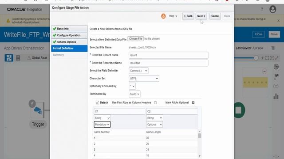Open the C2 String type dropdown
Image resolution: width=284 pixels, height=159 pixels.
pyautogui.click(x=154, y=118)
